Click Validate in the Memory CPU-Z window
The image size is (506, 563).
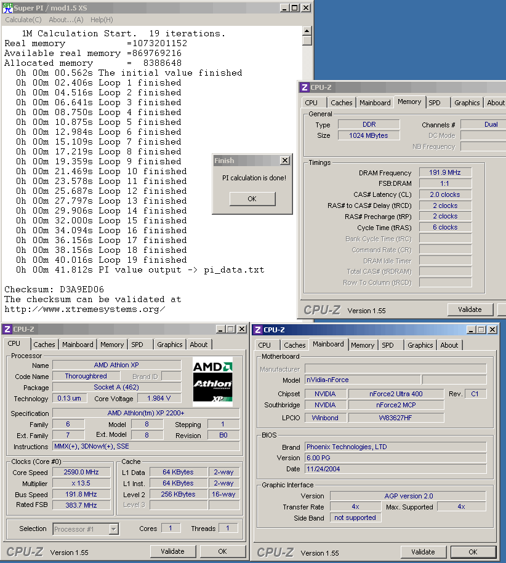[470, 309]
